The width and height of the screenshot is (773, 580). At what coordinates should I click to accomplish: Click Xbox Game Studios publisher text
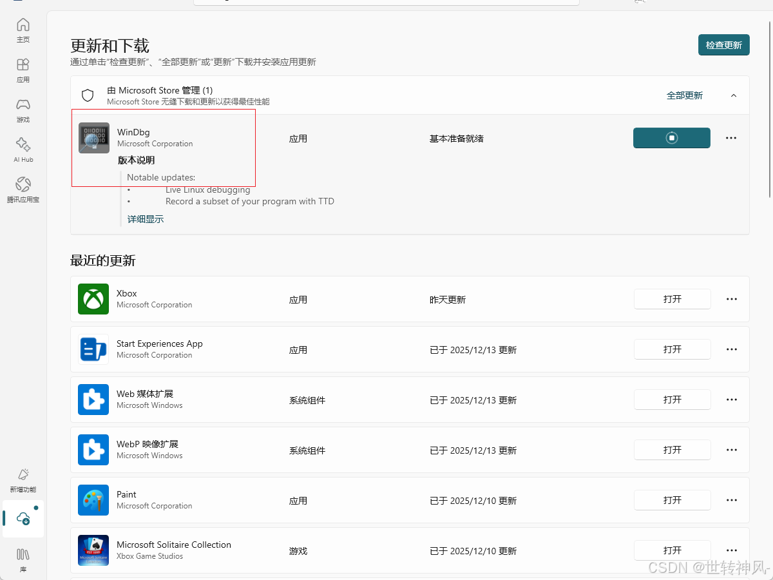coord(150,556)
